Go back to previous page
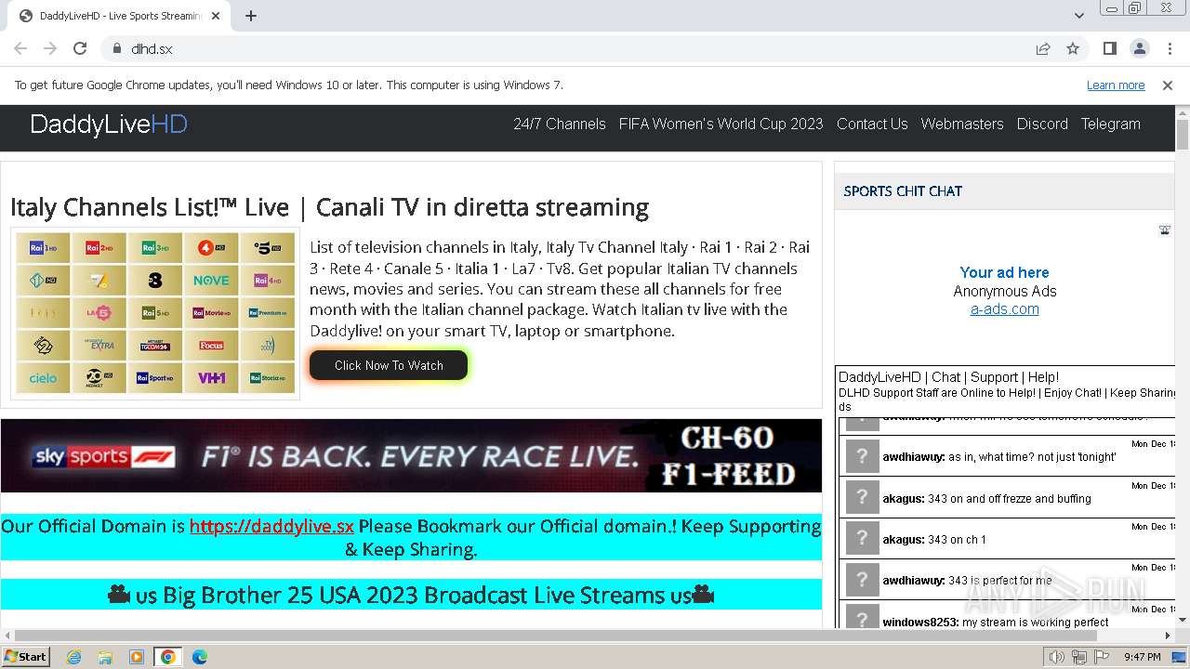 pyautogui.click(x=20, y=48)
